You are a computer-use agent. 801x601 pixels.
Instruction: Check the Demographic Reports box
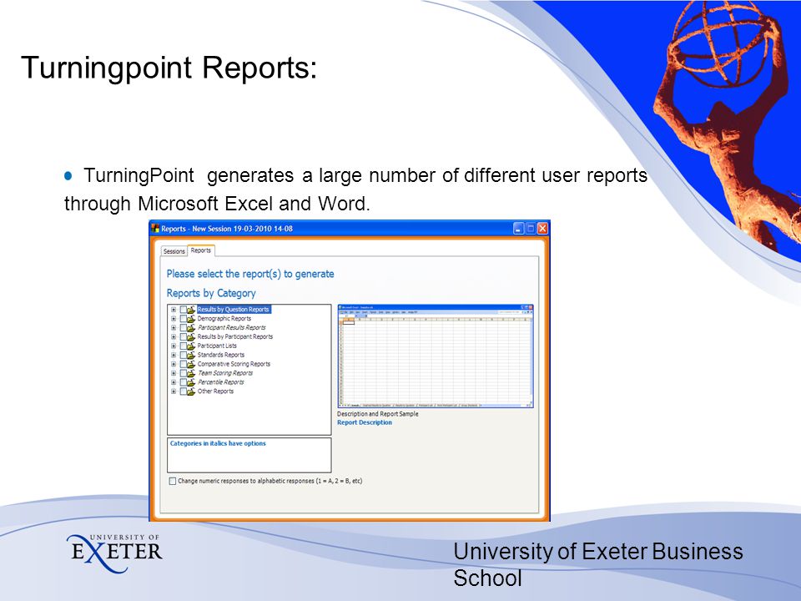click(183, 319)
